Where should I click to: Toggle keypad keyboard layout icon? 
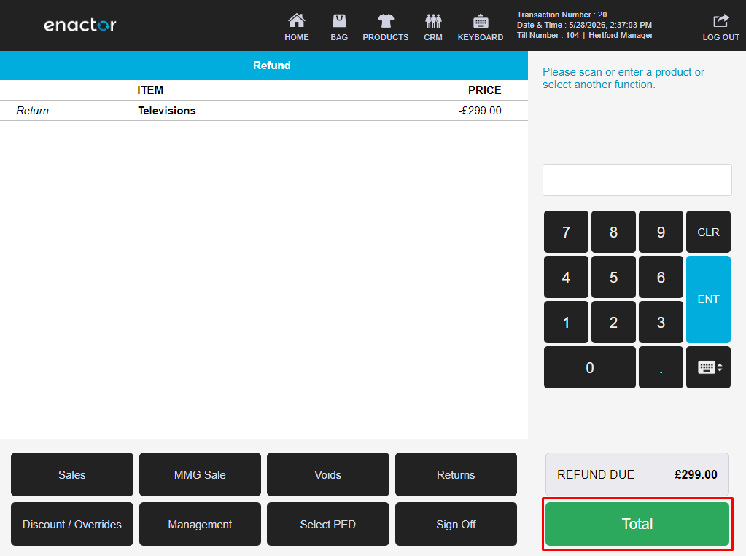708,367
